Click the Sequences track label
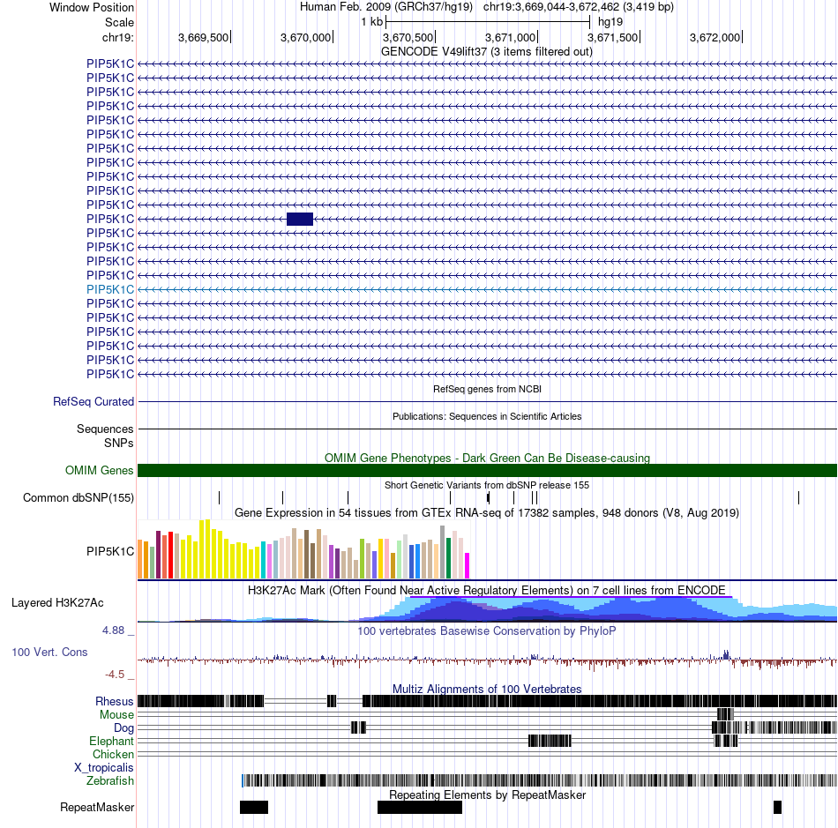The width and height of the screenshot is (838, 828). click(105, 429)
